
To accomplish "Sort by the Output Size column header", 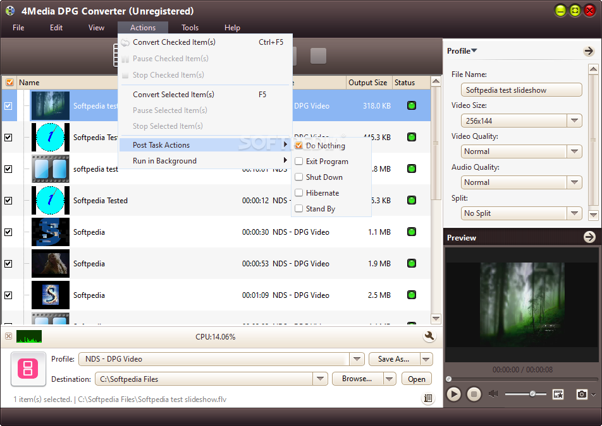I will (x=368, y=83).
